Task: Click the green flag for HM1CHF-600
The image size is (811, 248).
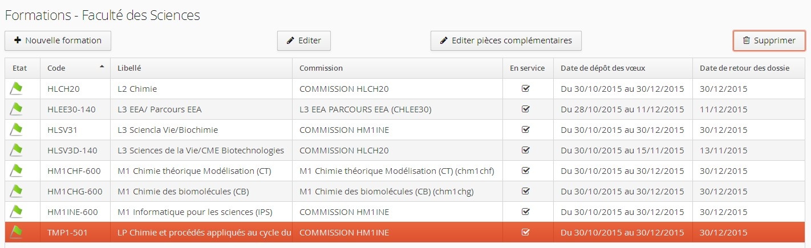Action: coord(16,170)
